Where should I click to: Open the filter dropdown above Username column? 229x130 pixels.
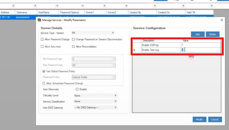[x=35, y=6]
